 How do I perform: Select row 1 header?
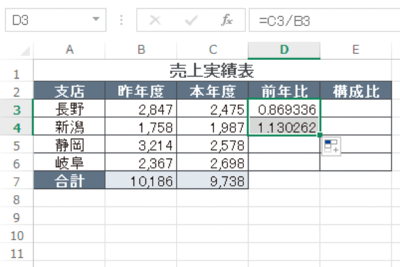pos(17,71)
